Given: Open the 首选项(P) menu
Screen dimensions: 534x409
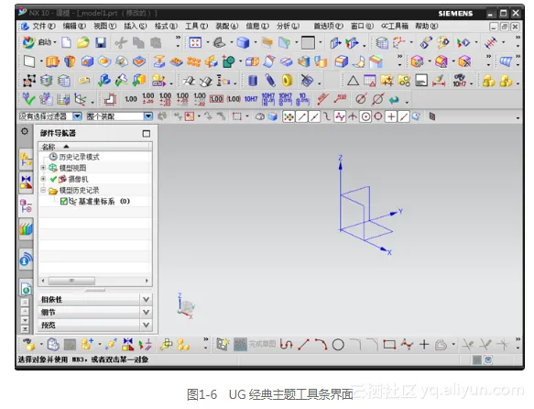Looking at the screenshot, I should coord(328,27).
